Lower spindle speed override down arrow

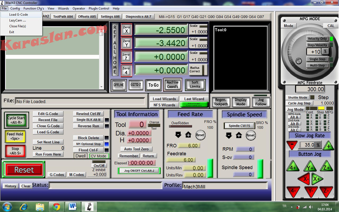coord(229,135)
